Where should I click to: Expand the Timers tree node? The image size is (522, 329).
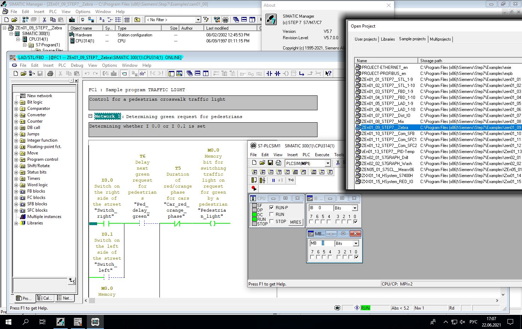pyautogui.click(x=16, y=179)
